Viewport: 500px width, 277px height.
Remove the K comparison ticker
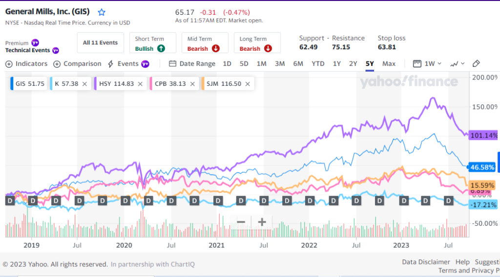[84, 84]
